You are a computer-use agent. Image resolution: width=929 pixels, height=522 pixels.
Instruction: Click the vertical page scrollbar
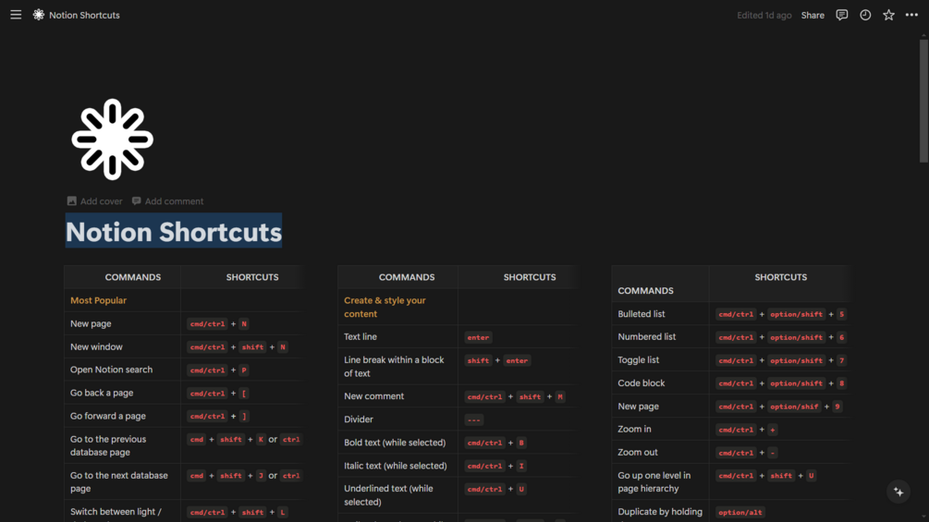point(923,101)
